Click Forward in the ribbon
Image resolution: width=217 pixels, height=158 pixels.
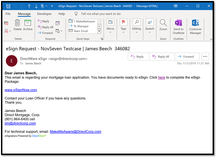coord(45,33)
